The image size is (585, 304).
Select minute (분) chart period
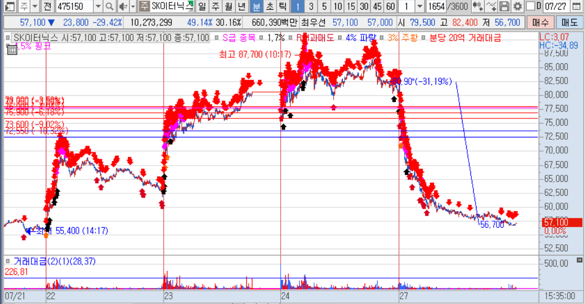coord(256,6)
